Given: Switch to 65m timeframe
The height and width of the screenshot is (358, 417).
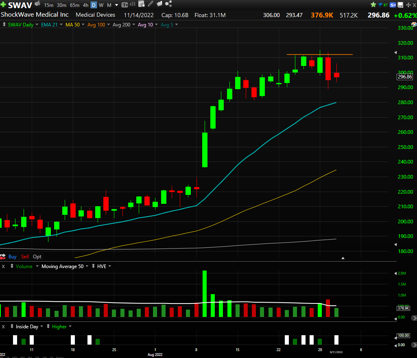Looking at the screenshot, I should click(x=75, y=5).
